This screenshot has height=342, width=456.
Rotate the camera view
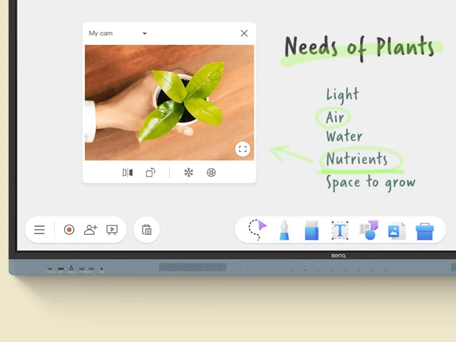150,173
